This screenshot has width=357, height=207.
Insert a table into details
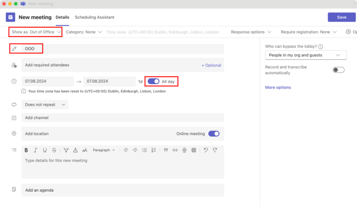(x=194, y=150)
